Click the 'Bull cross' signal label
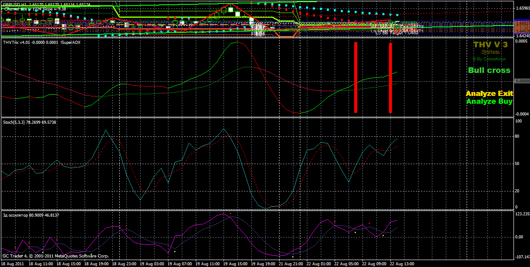This screenshot has height=267, width=530. (489, 70)
